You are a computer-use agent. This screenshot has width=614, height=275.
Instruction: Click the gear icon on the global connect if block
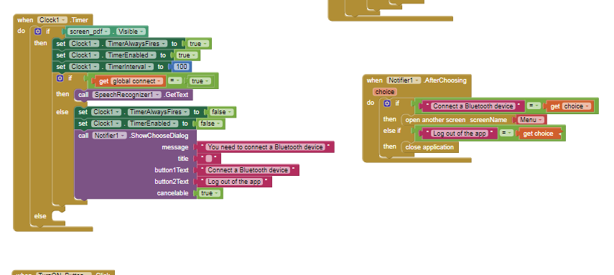[60, 78]
